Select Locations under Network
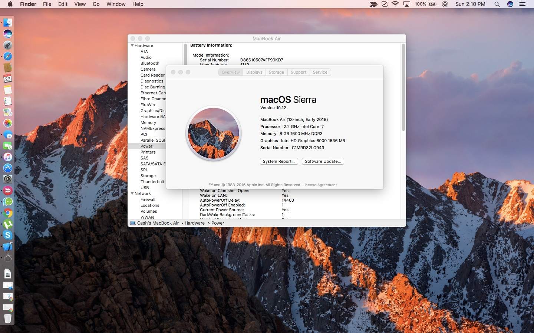 [150, 205]
